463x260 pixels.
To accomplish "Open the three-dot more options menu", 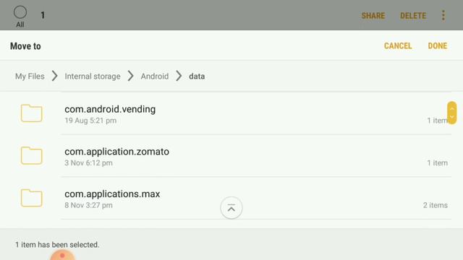I will (443, 15).
